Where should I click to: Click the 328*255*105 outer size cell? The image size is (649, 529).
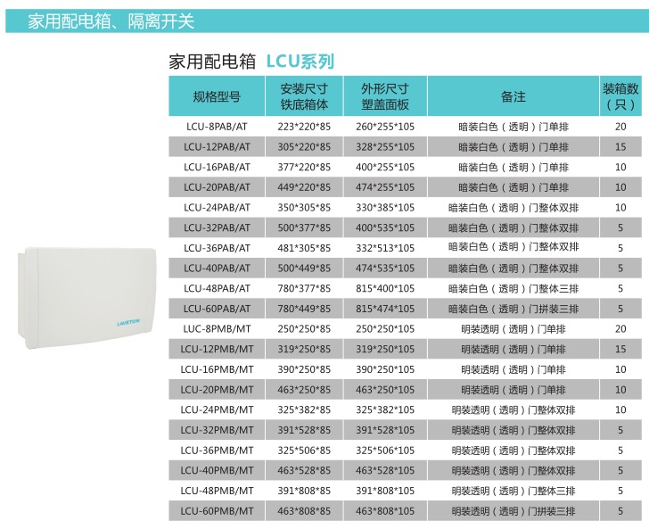tap(385, 147)
